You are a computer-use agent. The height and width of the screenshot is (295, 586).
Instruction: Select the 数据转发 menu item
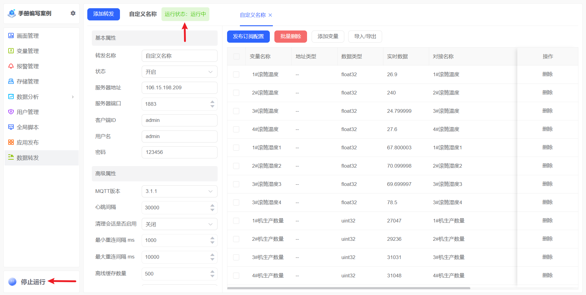click(x=27, y=158)
